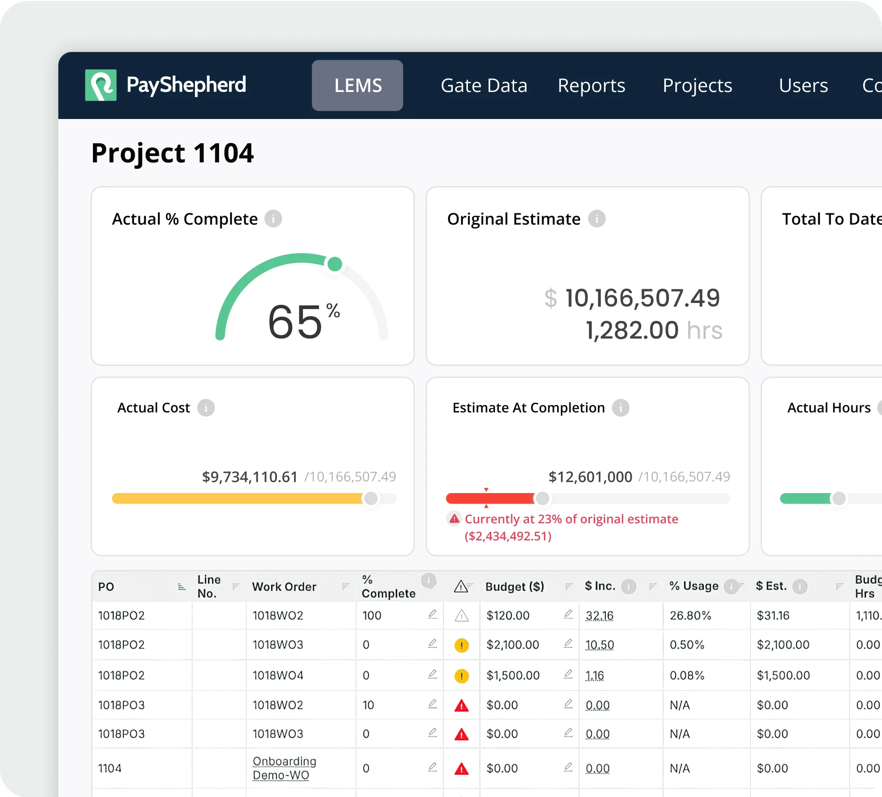
Task: Click info icon next to Original Estimate
Action: point(597,219)
